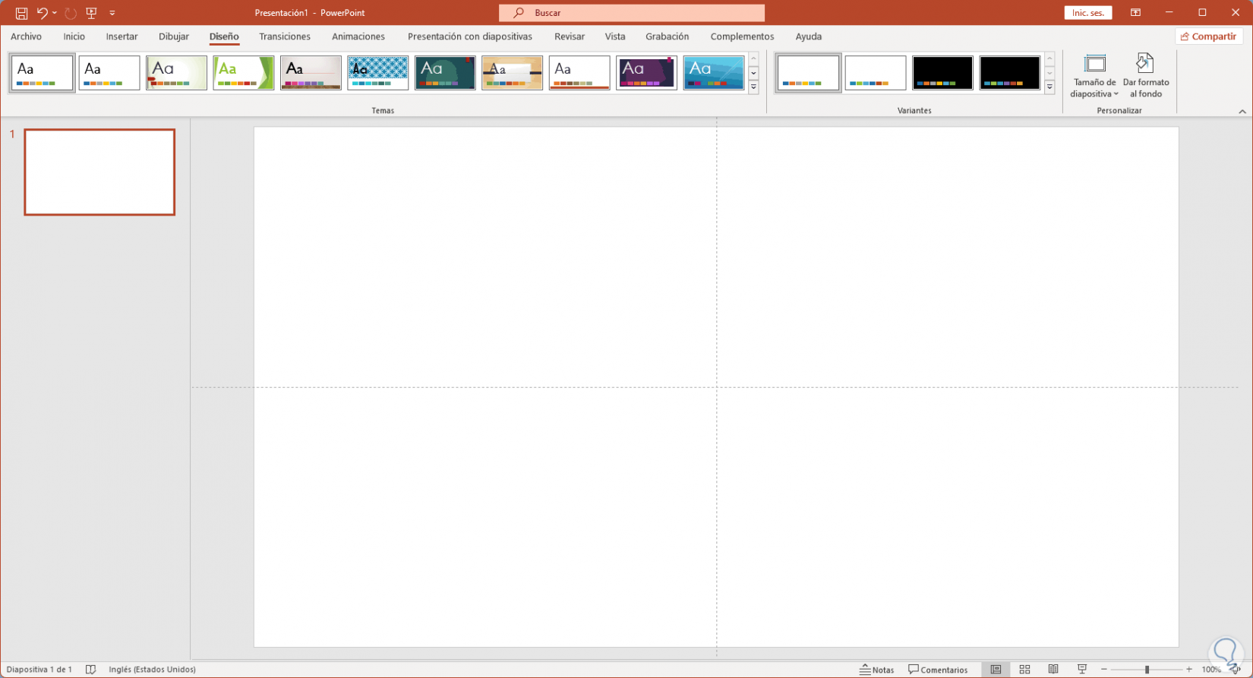The height and width of the screenshot is (678, 1253).
Task: Choose the last black variant in Variantes
Action: (x=1010, y=73)
